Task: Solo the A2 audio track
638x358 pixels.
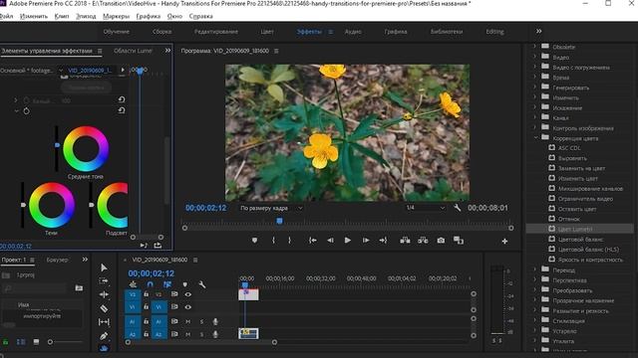Action: click(x=201, y=334)
